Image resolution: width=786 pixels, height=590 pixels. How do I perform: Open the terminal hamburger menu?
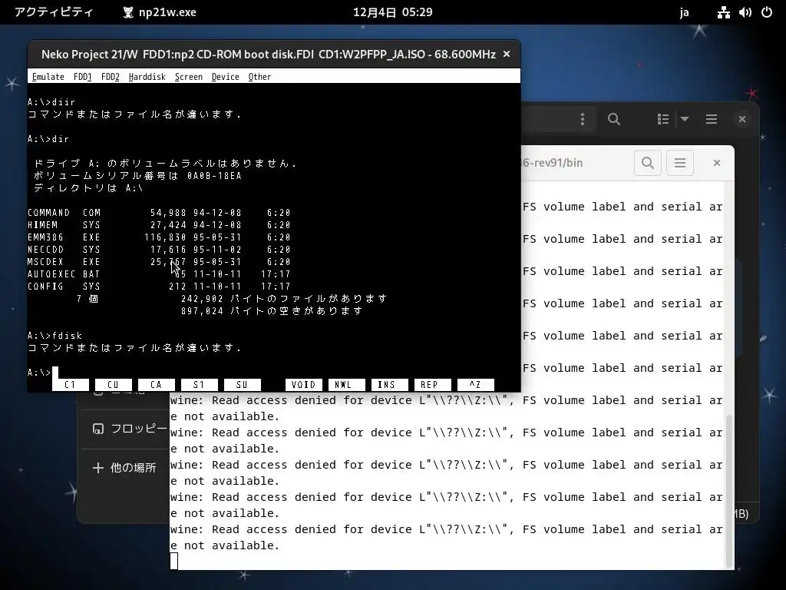click(x=680, y=163)
